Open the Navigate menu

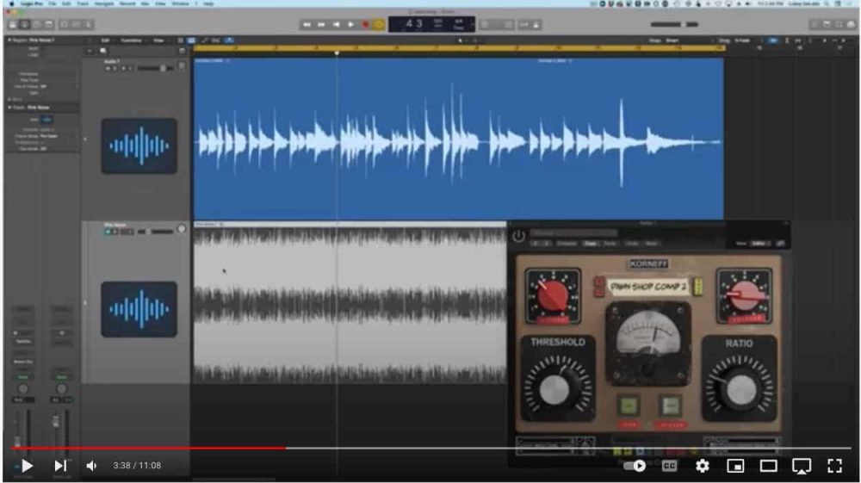104,3
